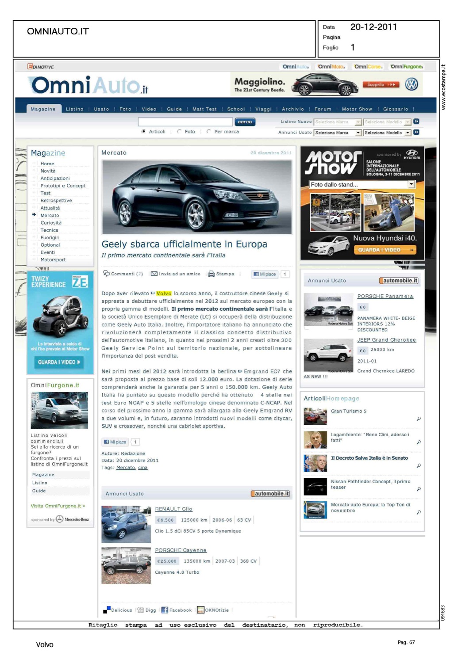Click the OKNOtizie share icon

coord(200,610)
